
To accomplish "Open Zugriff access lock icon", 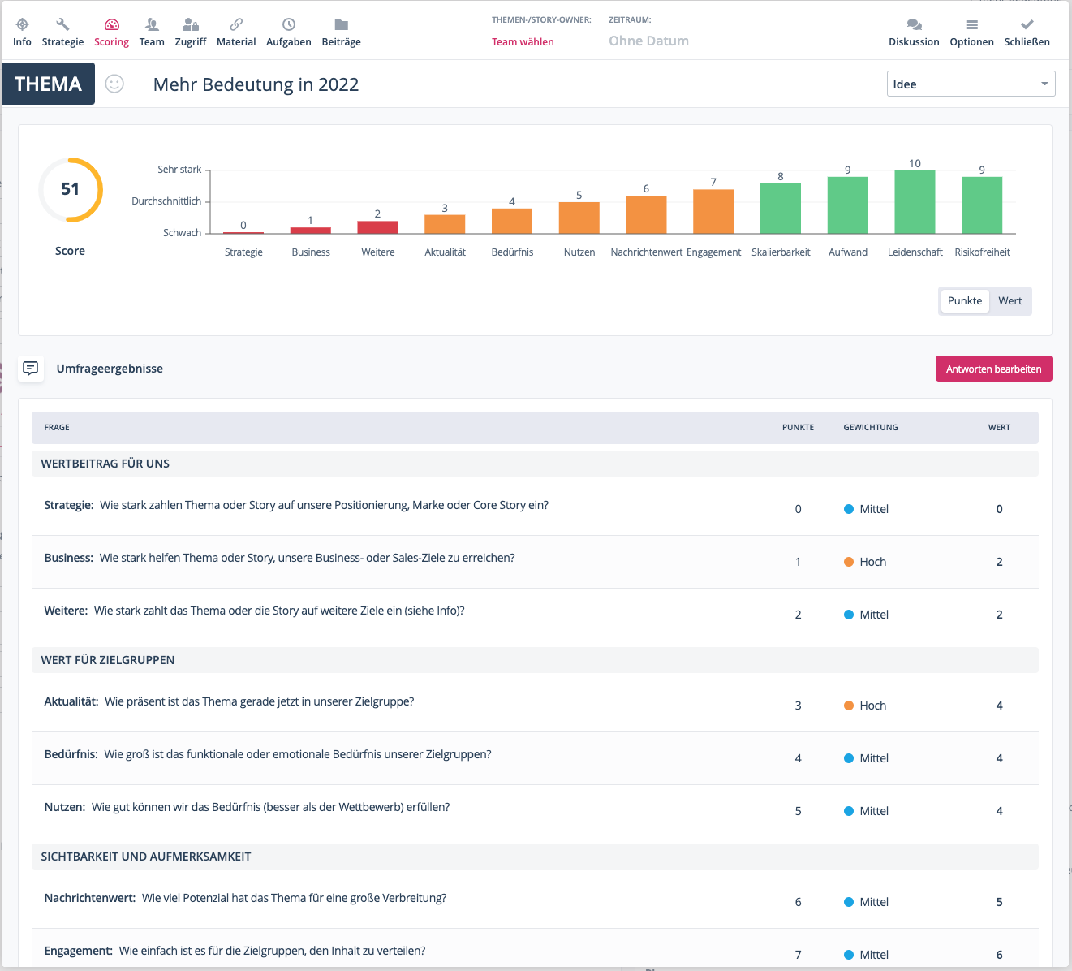I will click(191, 25).
